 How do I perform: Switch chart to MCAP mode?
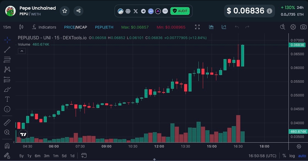(81, 27)
